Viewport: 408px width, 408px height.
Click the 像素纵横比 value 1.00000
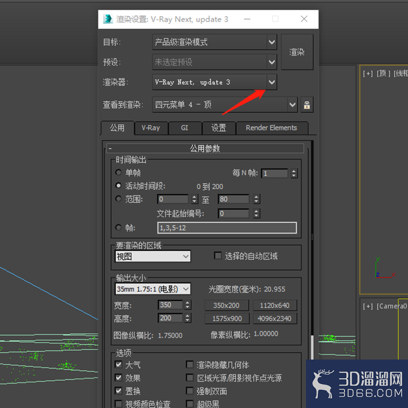tap(266, 334)
